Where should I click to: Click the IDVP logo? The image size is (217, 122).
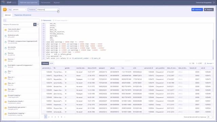pyautogui.click(x=9, y=2)
